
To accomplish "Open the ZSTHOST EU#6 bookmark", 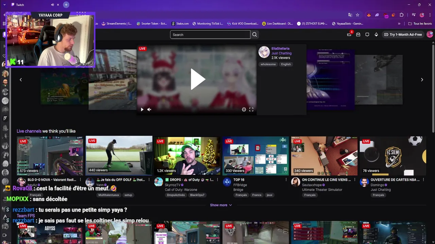I will pyautogui.click(x=312, y=24).
